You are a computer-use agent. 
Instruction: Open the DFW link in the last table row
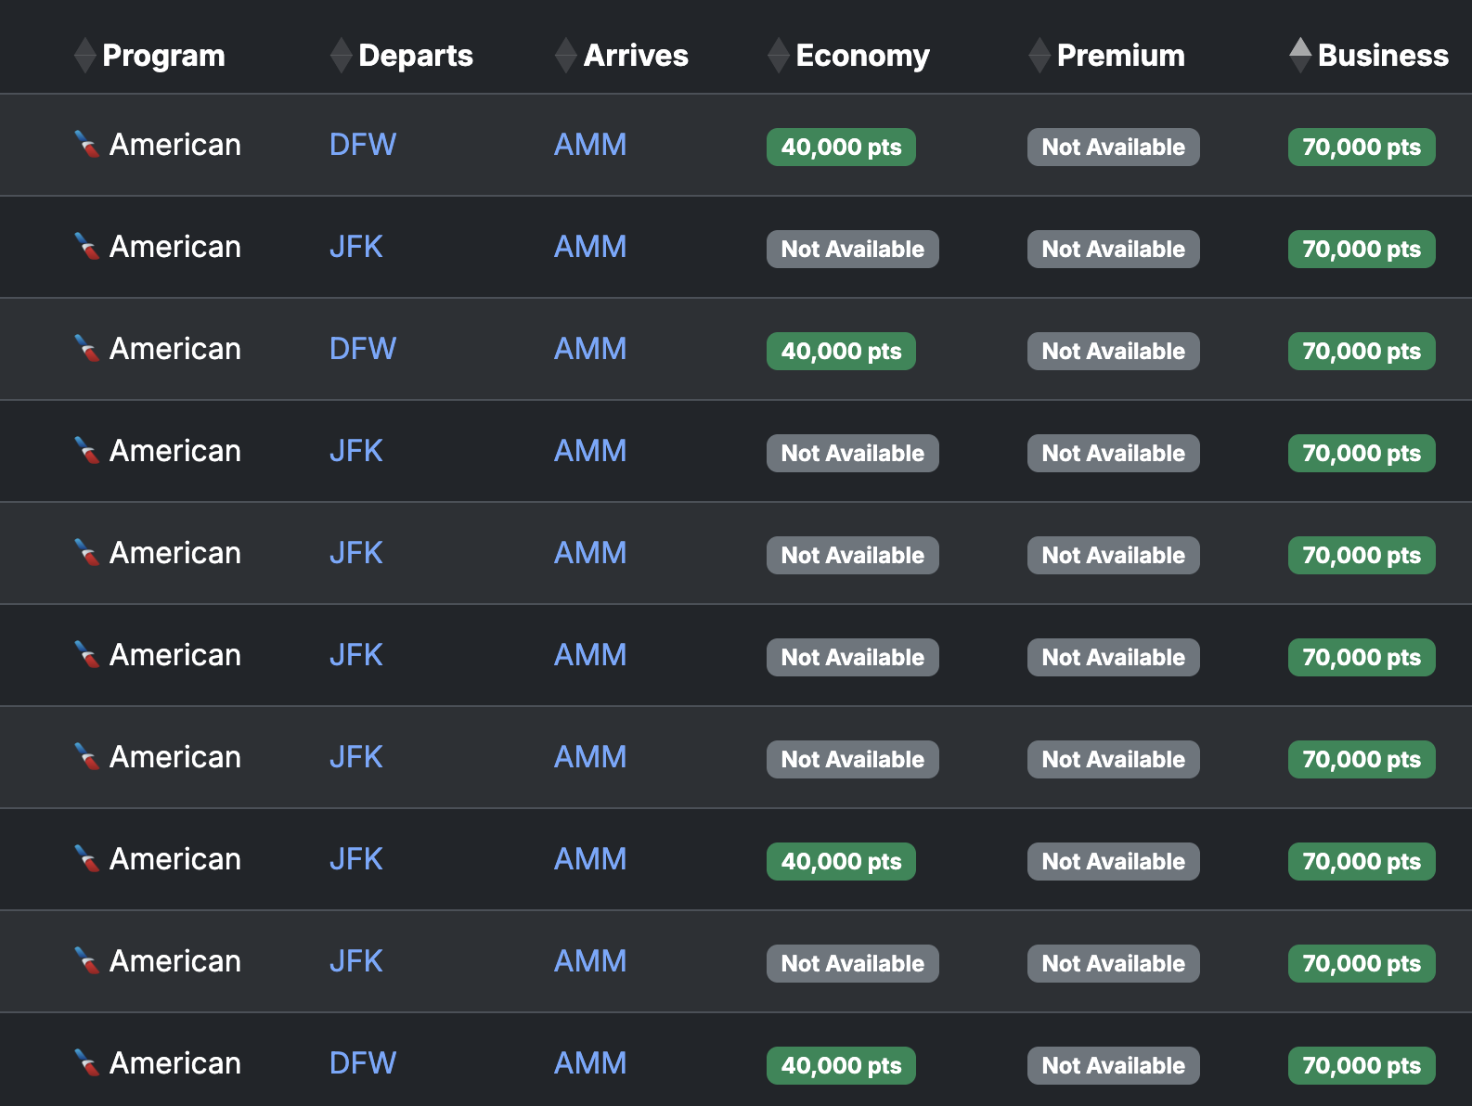[x=363, y=1063]
